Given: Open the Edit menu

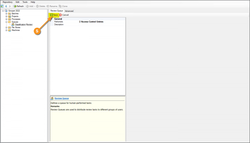Looking at the screenshot, I should tap(17, 2).
